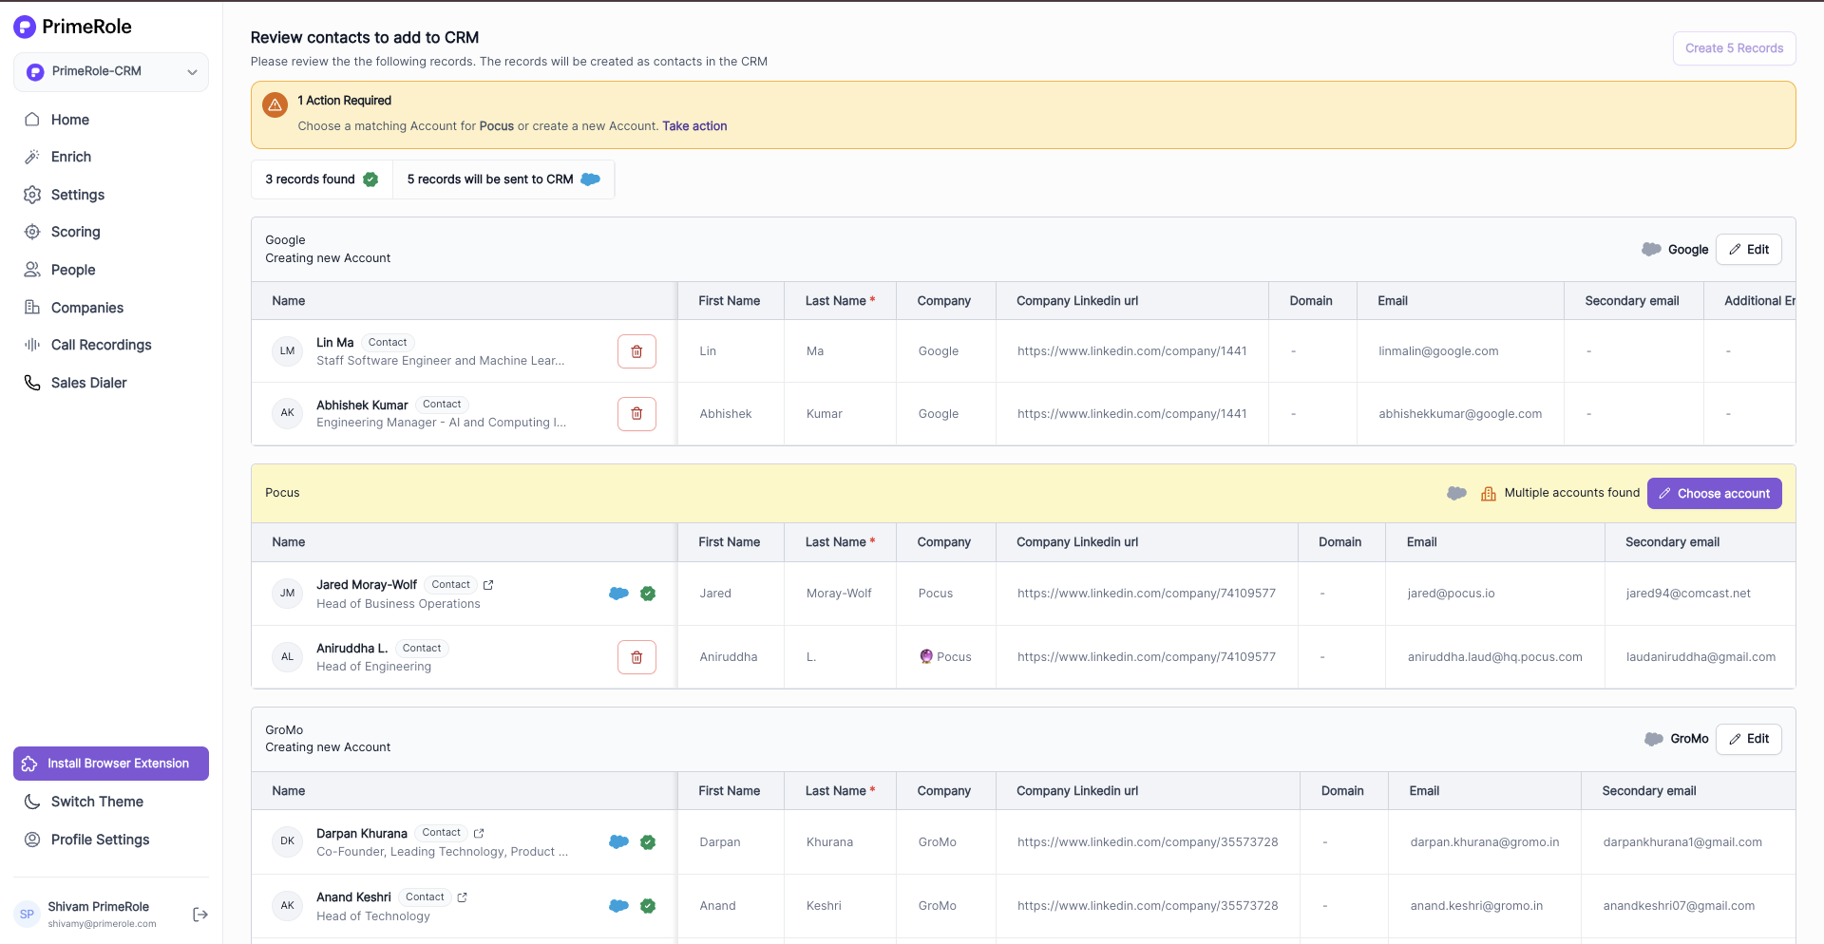Click green verified badge in Anand Keshri row
This screenshot has height=944, width=1824.
(x=648, y=906)
